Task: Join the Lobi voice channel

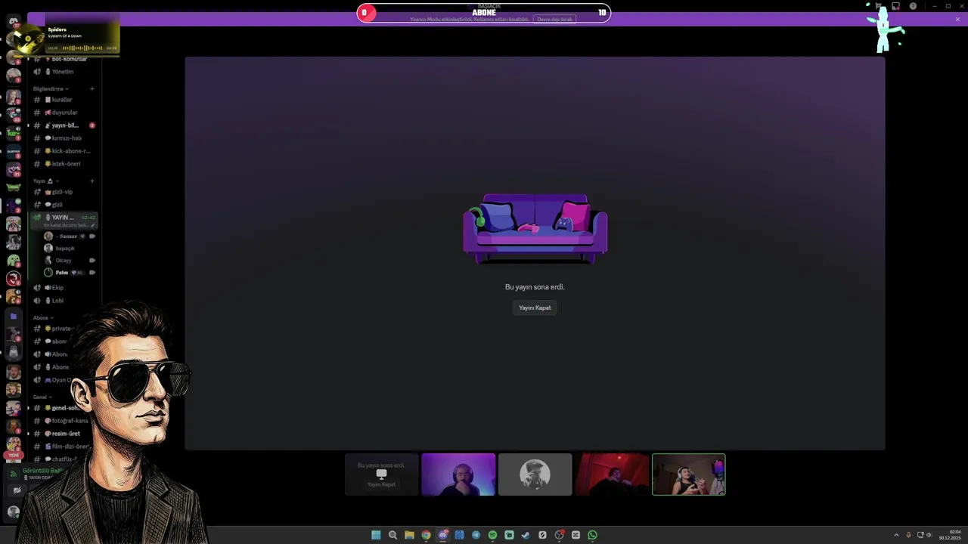Action: [64, 301]
